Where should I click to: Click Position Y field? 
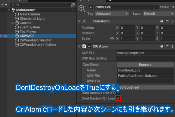click(147, 28)
